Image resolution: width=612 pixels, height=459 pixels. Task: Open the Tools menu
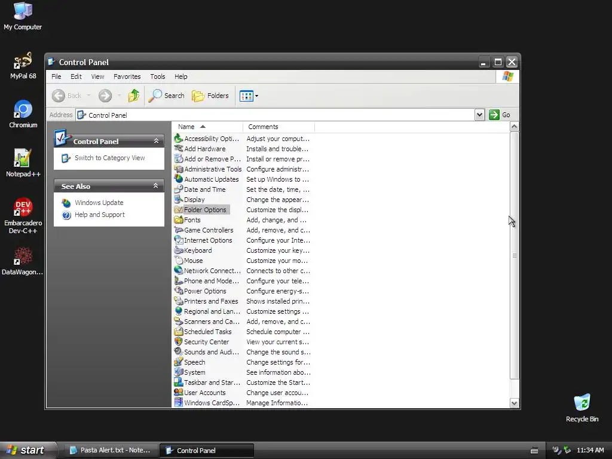(x=158, y=76)
